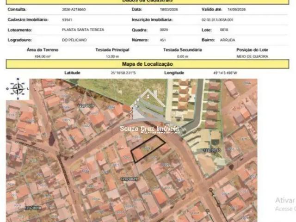296x222 pixels.
Task: Select the Número value 451
Action: click(163, 40)
